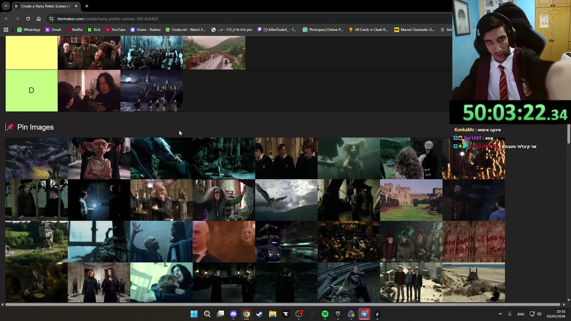
Task: Show hidden system tray icons
Action: point(500,314)
